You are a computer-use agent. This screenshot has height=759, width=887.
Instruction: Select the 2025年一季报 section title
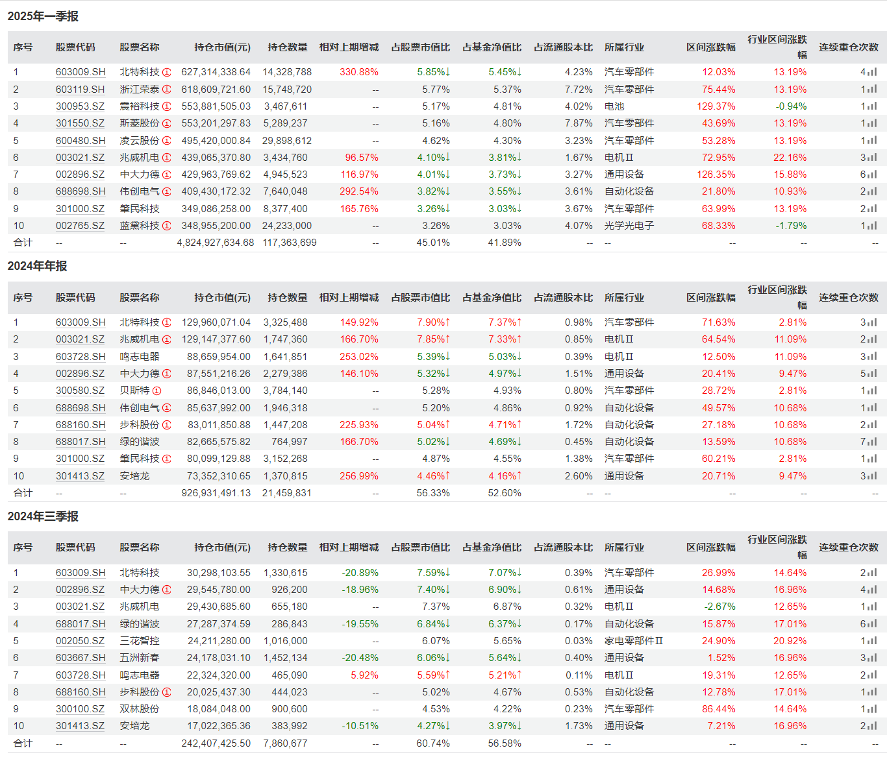(43, 16)
